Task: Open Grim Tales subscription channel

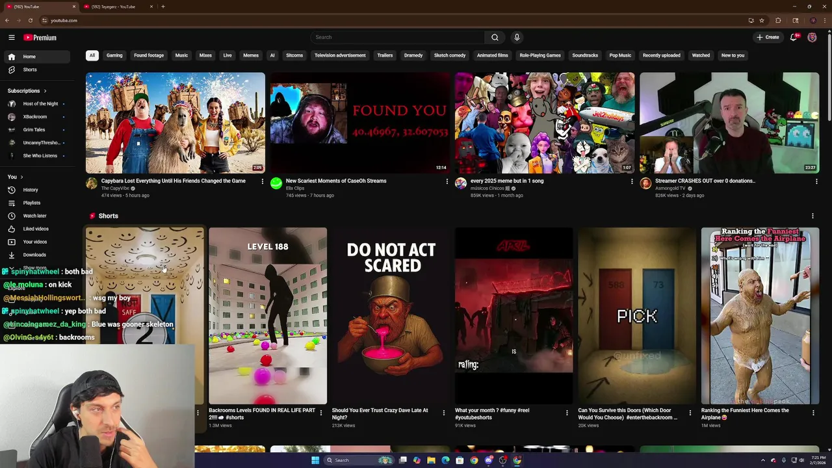Action: point(37,129)
